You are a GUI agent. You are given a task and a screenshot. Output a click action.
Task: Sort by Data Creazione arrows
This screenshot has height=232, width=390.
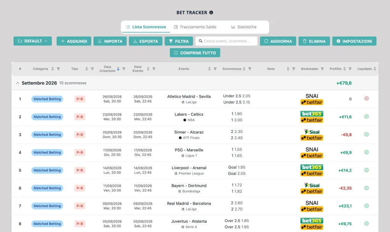coord(118,69)
